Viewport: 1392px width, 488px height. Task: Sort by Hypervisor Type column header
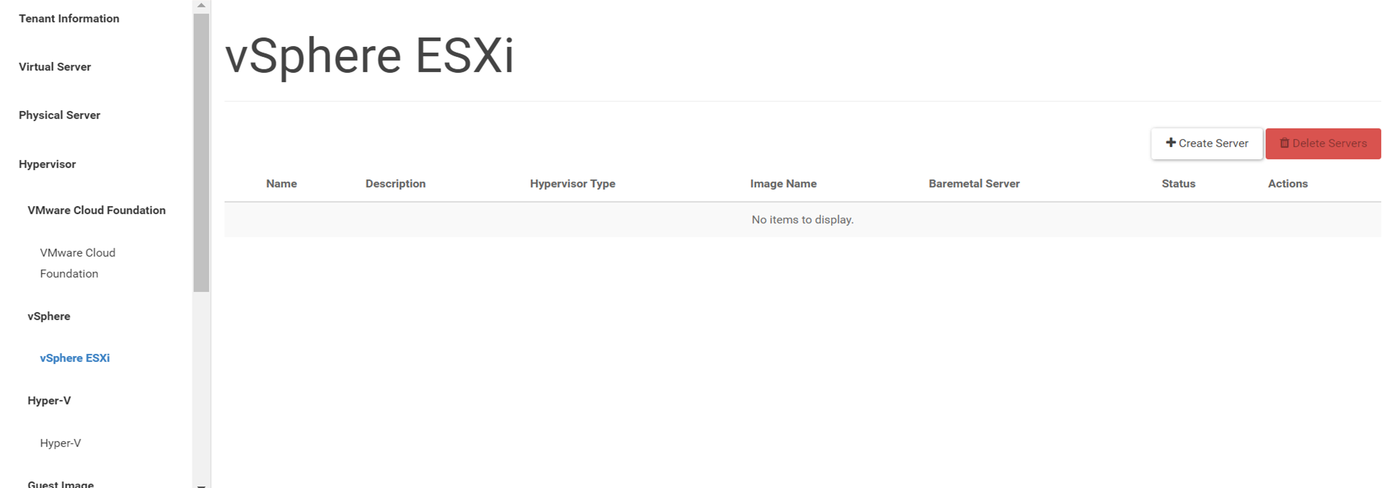(572, 184)
